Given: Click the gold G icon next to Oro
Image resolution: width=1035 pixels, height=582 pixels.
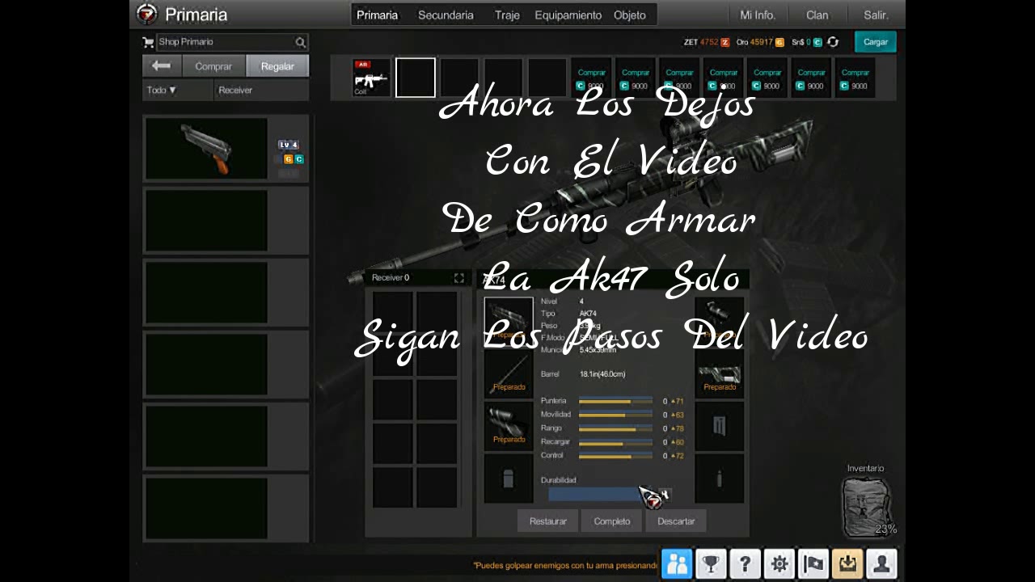Looking at the screenshot, I should (779, 42).
